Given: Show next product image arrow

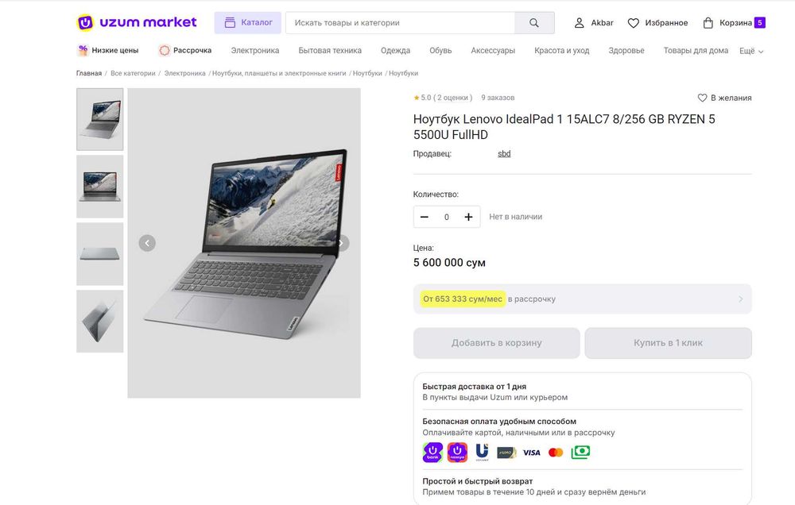Looking at the screenshot, I should (x=341, y=243).
